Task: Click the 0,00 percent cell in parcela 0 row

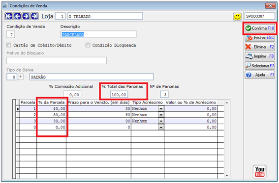Action: point(52,128)
